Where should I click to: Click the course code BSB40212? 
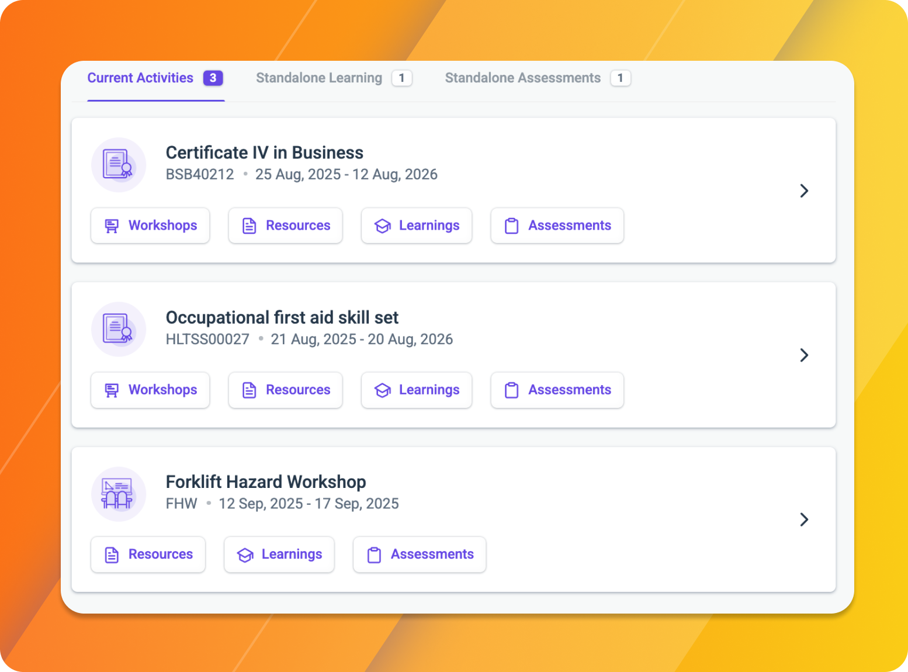pos(200,174)
